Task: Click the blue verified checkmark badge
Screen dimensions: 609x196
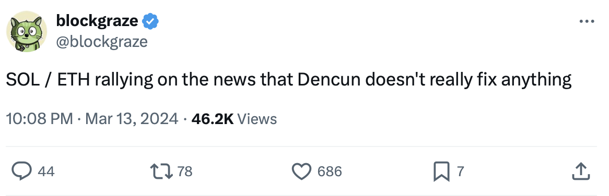Action: pyautogui.click(x=150, y=21)
